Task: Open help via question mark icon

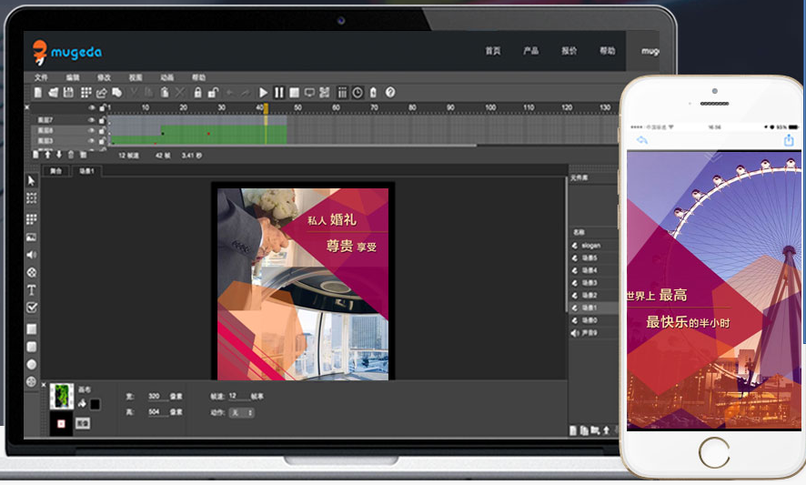Action: point(390,93)
